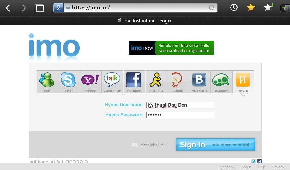
Task: Select the Facebook service icon
Action: pyautogui.click(x=134, y=82)
